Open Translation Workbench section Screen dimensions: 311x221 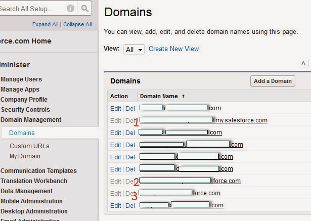point(34,181)
